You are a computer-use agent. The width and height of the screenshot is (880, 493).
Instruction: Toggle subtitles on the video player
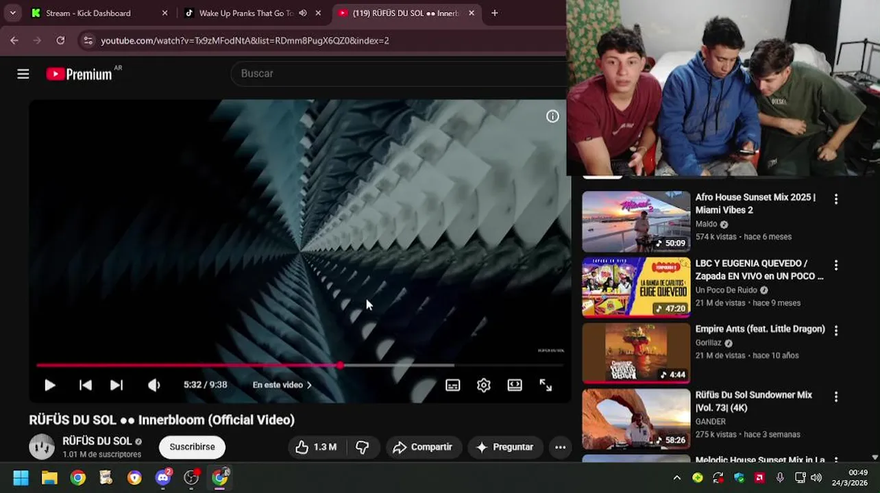click(452, 385)
